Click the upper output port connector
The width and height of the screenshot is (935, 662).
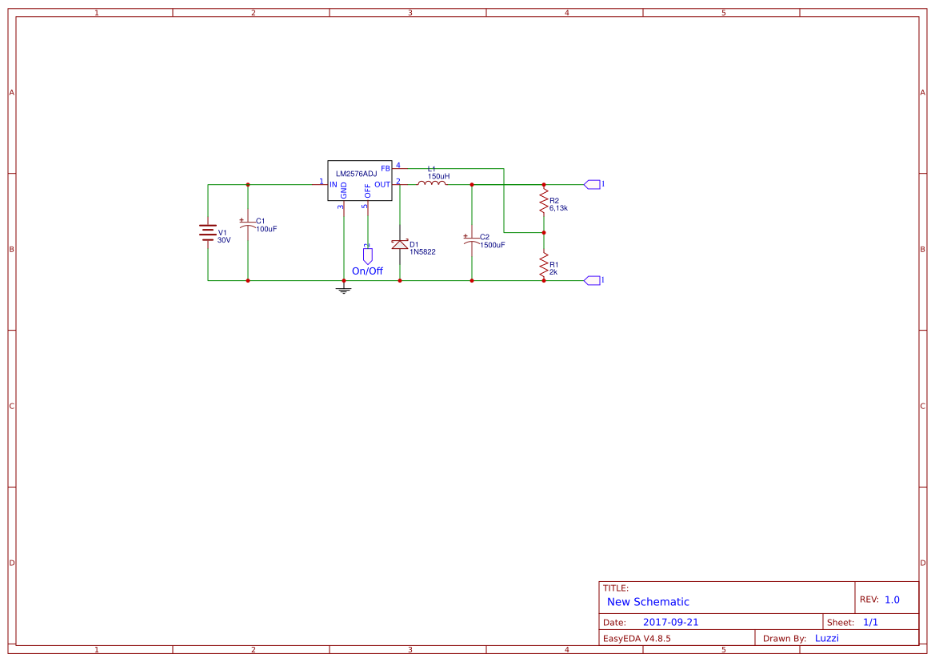pos(592,184)
